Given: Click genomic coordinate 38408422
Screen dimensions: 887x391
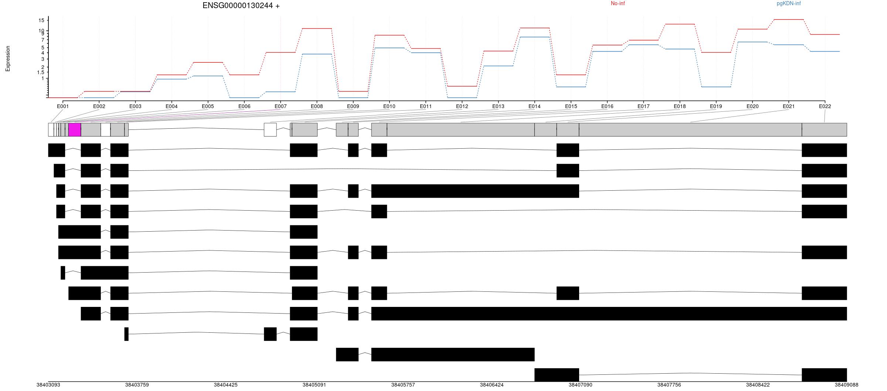Looking at the screenshot, I should pyautogui.click(x=758, y=385).
